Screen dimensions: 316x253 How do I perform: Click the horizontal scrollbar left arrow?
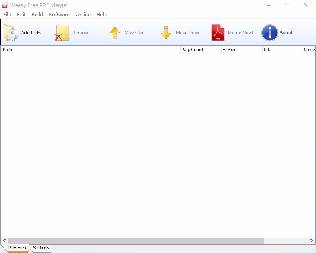click(x=4, y=240)
